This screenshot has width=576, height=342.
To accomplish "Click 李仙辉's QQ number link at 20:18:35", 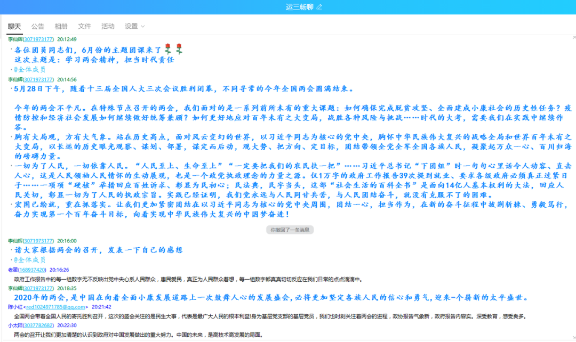I will (38, 288).
